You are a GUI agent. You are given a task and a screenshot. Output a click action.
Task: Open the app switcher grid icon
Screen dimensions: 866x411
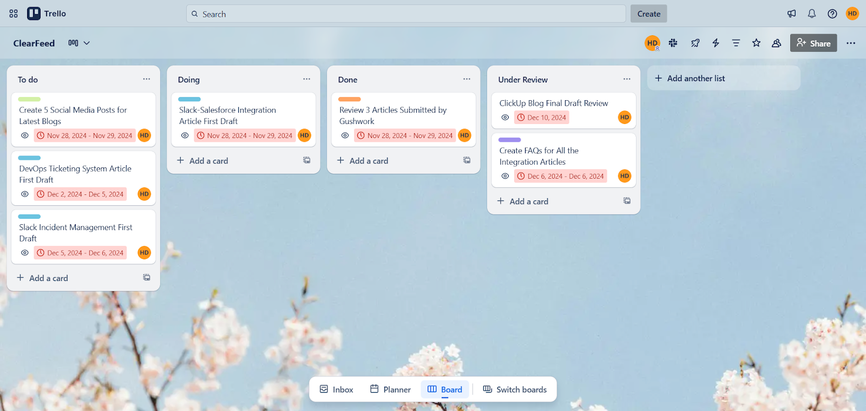(14, 14)
